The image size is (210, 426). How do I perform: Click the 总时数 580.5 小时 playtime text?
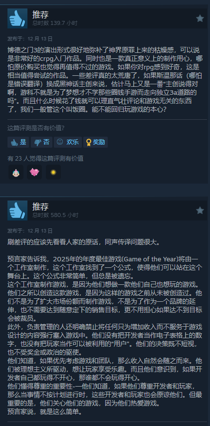(55, 215)
